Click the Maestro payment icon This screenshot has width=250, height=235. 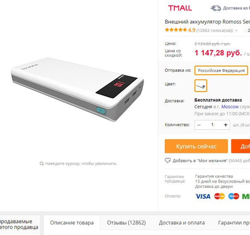tap(233, 196)
